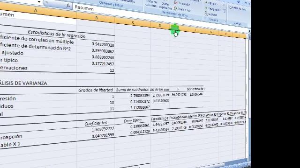Click the cell with value 3.112091667
This screenshot has width=300, height=168.
(x=140, y=107)
